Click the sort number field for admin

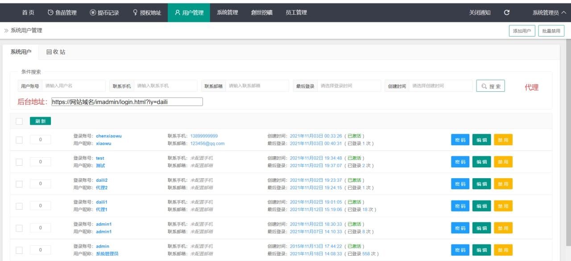(x=40, y=250)
